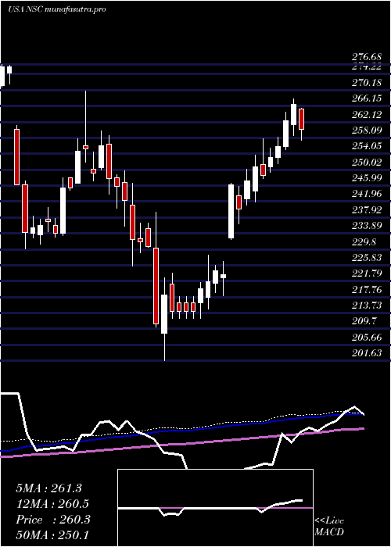This screenshot has height=547, width=391.
Task: Click the '50MA : 250.1' readout
Action: tap(52, 535)
